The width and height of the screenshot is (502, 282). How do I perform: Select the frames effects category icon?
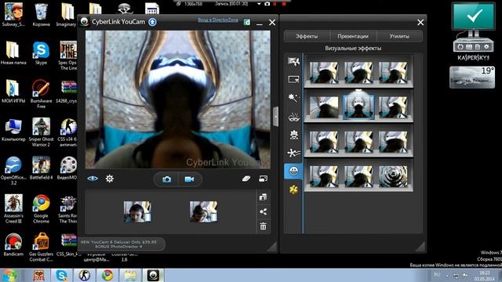(x=293, y=79)
